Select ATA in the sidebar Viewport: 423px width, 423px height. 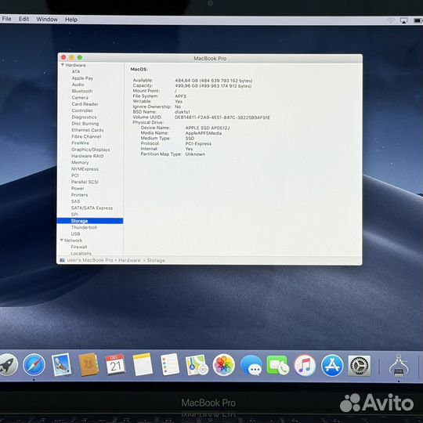[x=76, y=71]
